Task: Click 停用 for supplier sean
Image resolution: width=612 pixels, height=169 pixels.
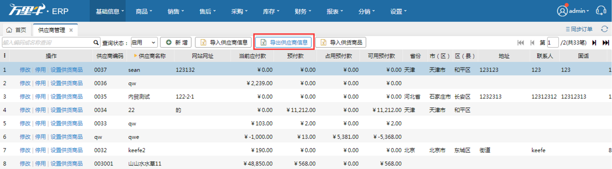Action: coord(40,70)
